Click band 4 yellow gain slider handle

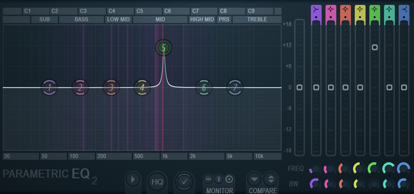pyautogui.click(x=360, y=87)
